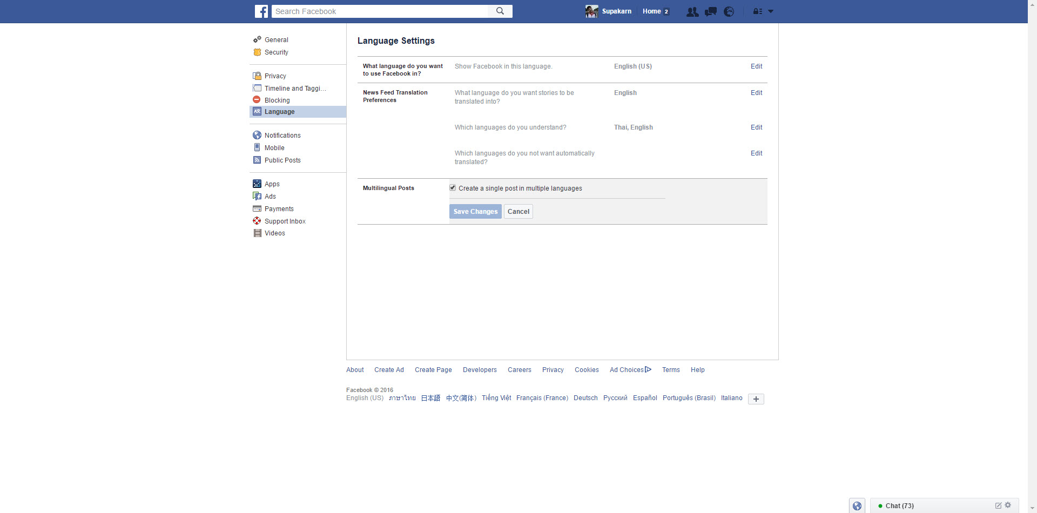Click the Mobile phone icon
Viewport: 1037px width, 513px height.
(257, 147)
